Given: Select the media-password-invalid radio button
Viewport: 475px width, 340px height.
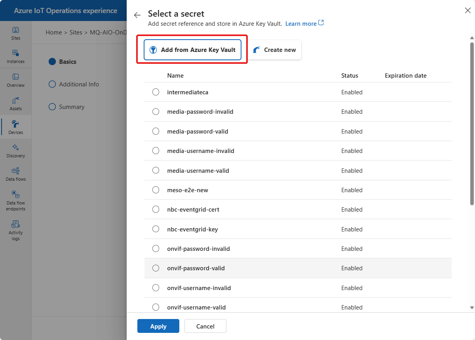Looking at the screenshot, I should [x=156, y=112].
